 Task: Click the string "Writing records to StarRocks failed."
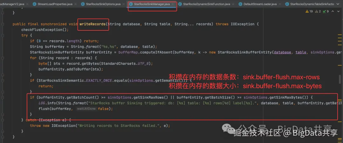tap(119, 126)
